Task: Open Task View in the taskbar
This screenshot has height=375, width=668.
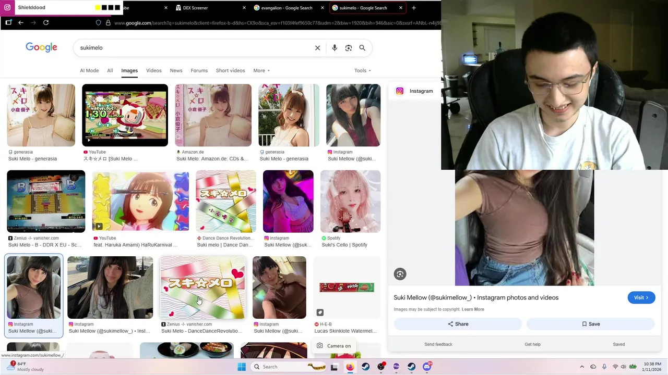Action: tap(335, 367)
